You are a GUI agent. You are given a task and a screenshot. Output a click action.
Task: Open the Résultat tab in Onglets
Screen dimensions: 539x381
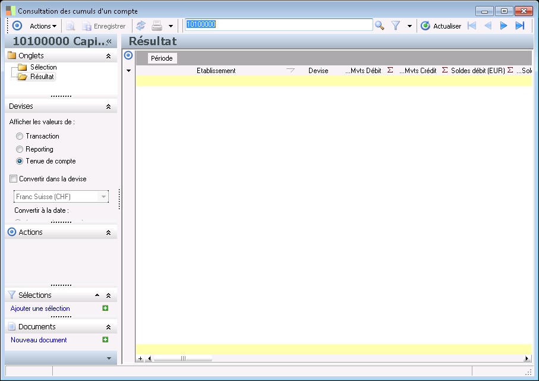42,77
